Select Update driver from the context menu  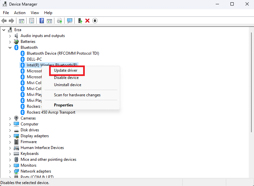(66, 70)
